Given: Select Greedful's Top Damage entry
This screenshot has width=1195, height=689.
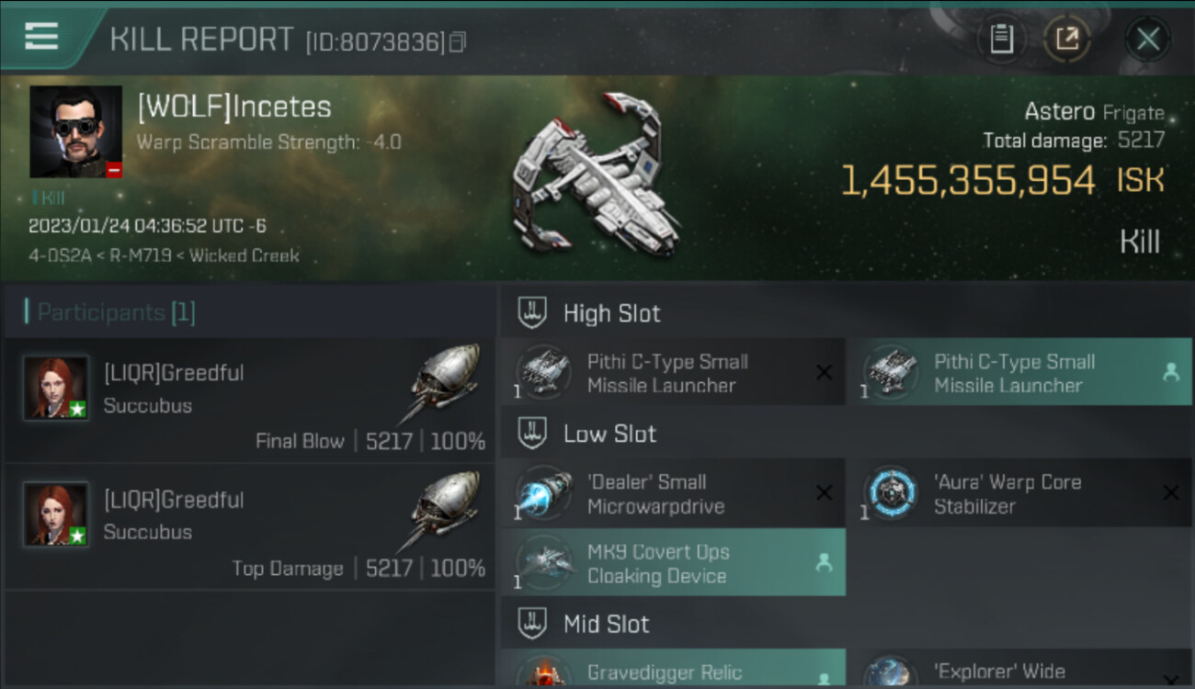Looking at the screenshot, I should (250, 526).
